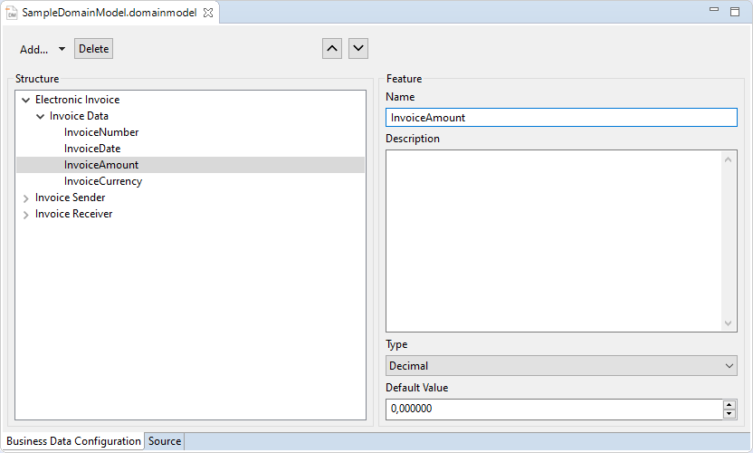Viewport: 753px width, 453px height.
Task: Minimize the editor view panel
Action: pyautogui.click(x=716, y=11)
